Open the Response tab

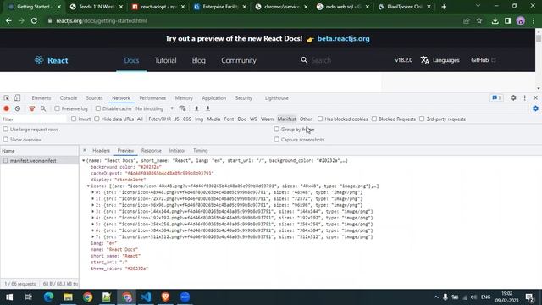point(152,151)
